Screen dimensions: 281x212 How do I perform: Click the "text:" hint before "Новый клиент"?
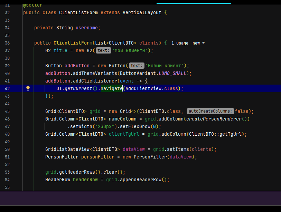(137, 66)
